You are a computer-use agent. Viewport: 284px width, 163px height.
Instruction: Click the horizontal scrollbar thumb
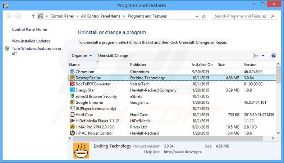point(168,138)
